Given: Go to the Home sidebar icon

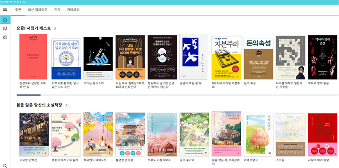Looking at the screenshot, I should click(5, 20).
